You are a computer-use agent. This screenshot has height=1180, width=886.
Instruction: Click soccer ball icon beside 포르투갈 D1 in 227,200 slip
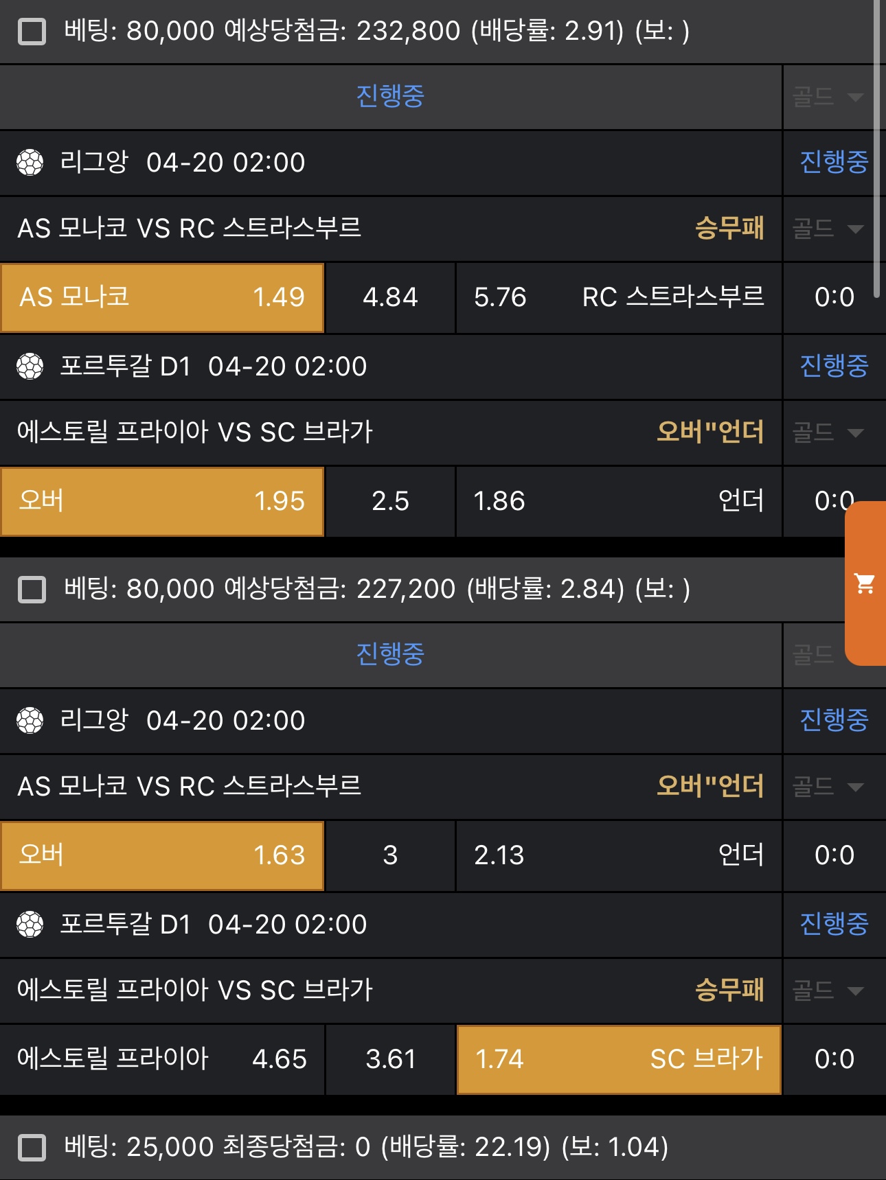[30, 925]
